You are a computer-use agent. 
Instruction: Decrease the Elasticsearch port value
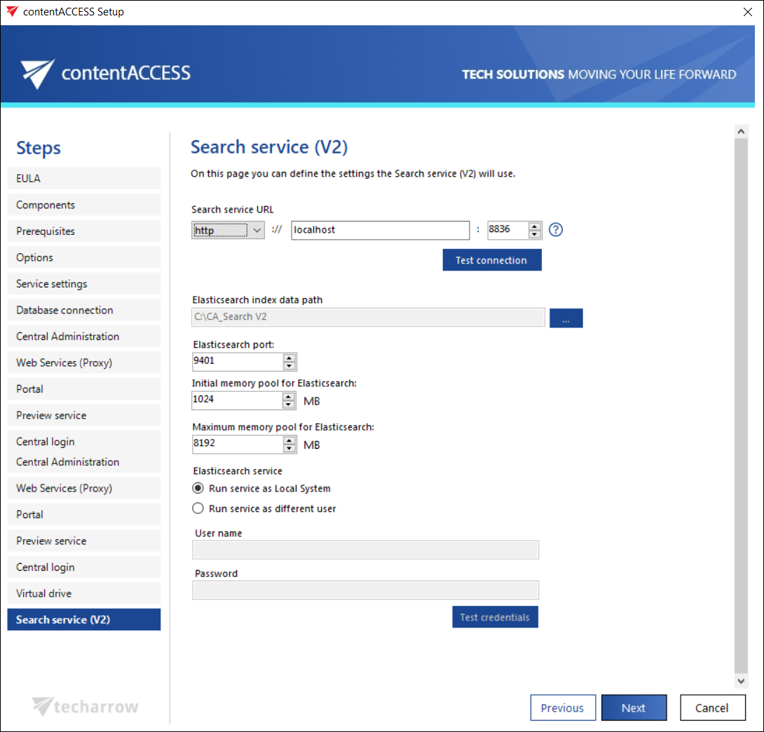point(289,366)
